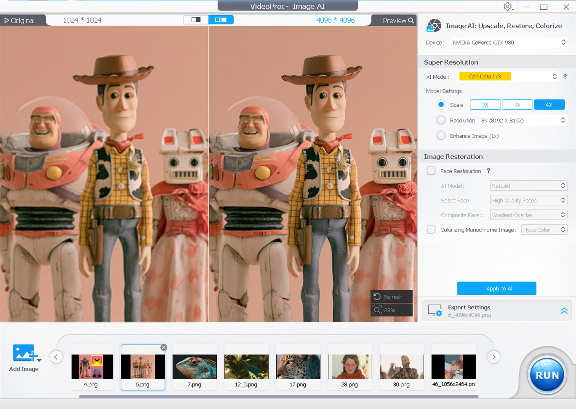Minimize the VideoProc window
The width and height of the screenshot is (576, 409).
[527, 7]
